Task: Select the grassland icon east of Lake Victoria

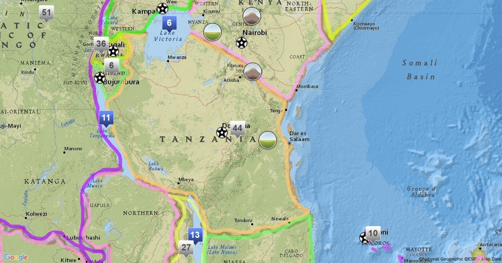Action: [x=213, y=32]
